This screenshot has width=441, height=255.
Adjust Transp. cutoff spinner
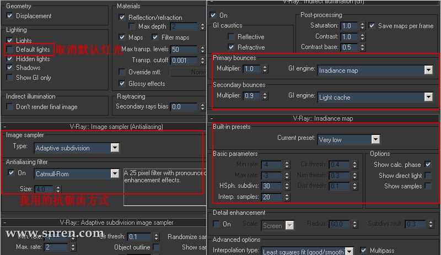coord(202,61)
